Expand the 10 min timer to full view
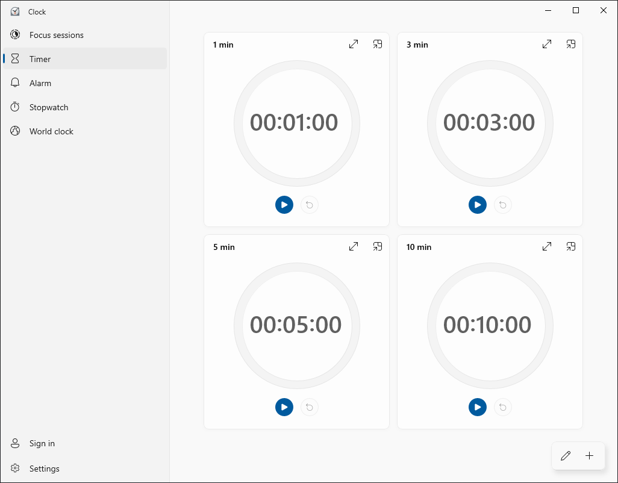This screenshot has height=483, width=618. [547, 247]
